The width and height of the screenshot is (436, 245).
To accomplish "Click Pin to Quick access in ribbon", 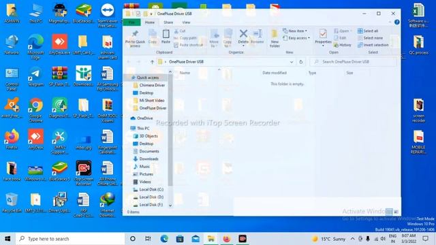I will 135,39.
